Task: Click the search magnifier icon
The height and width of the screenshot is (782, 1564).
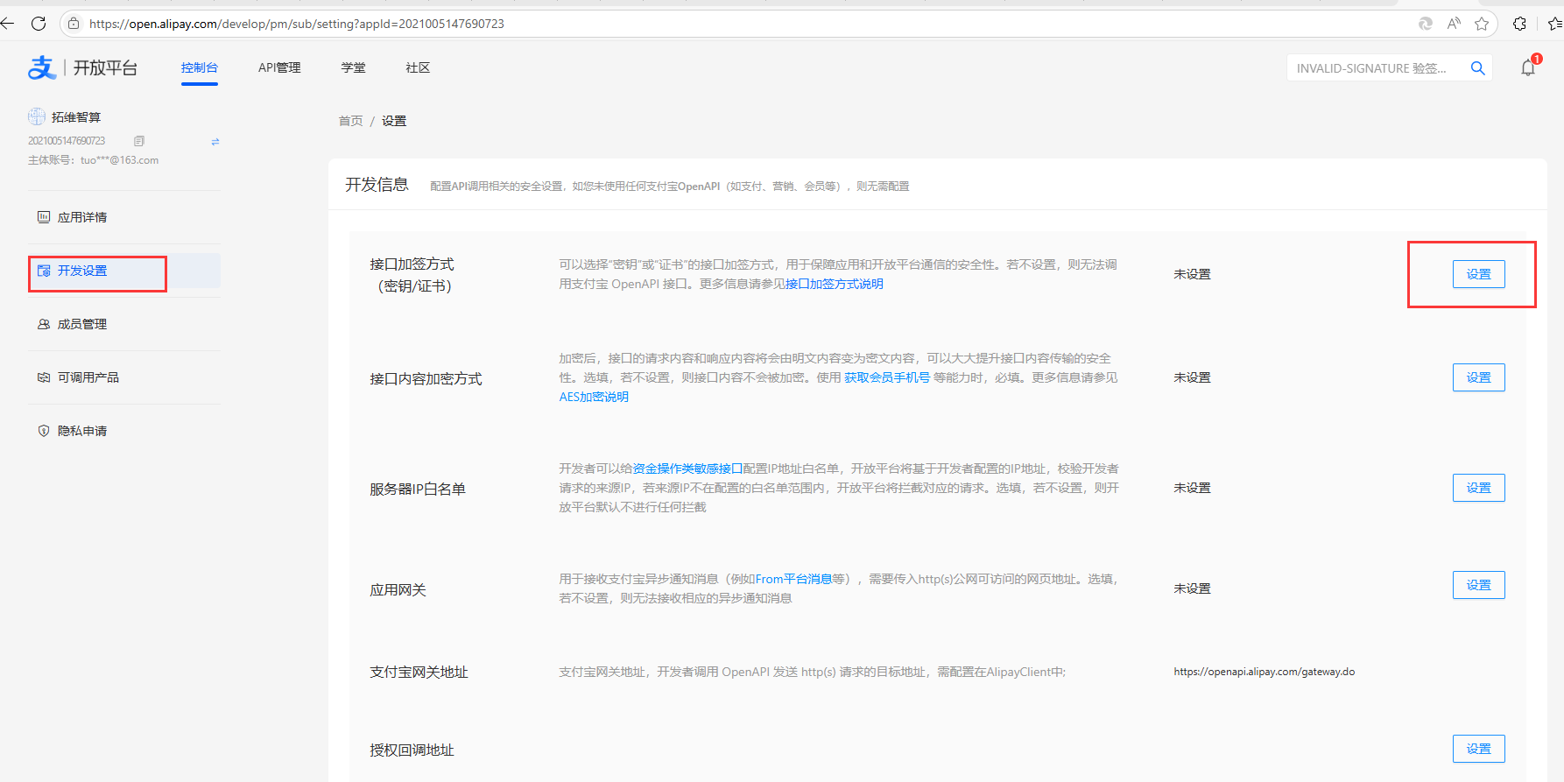Action: 1477,68
